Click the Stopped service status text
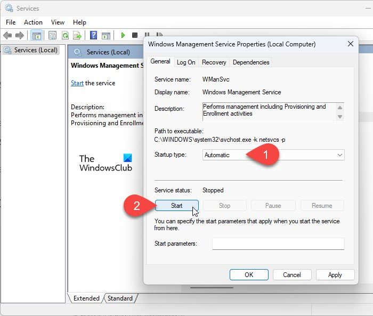The image size is (373, 316). click(213, 190)
